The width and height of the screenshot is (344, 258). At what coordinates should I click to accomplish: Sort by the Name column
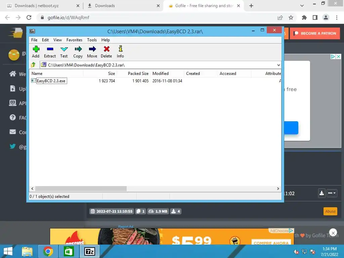pos(56,74)
